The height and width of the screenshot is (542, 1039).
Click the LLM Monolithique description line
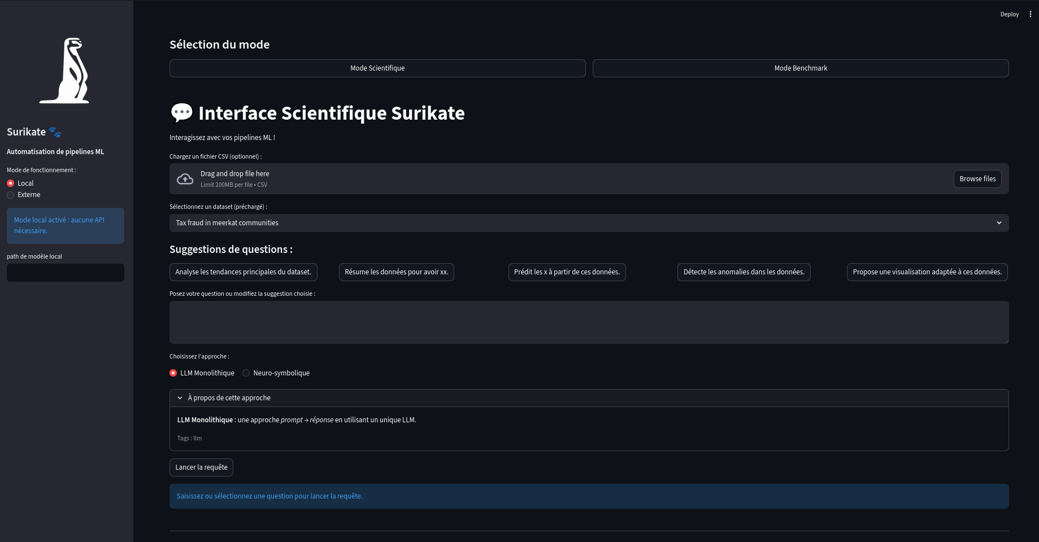(297, 420)
